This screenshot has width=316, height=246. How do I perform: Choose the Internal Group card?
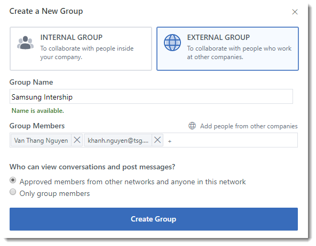click(81, 48)
